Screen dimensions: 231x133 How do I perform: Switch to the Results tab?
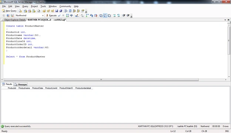7,84
